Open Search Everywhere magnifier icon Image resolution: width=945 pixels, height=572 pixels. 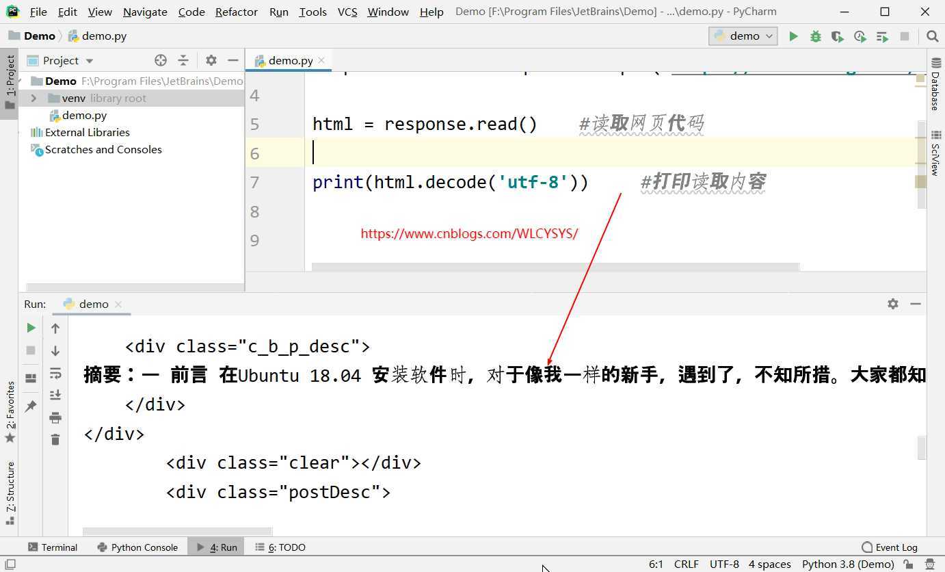click(932, 36)
